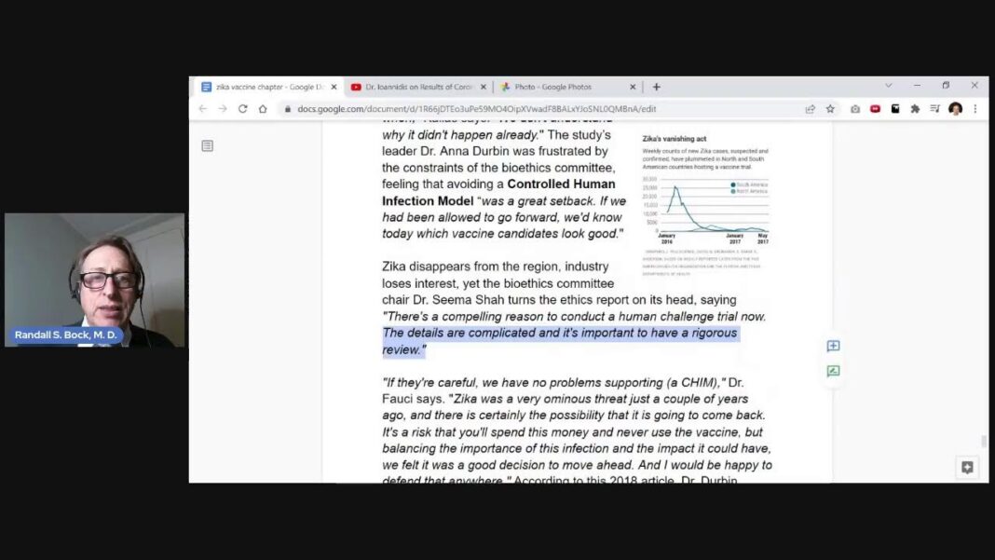The height and width of the screenshot is (560, 995).
Task: Suggest edits on the selected text
Action: click(833, 371)
